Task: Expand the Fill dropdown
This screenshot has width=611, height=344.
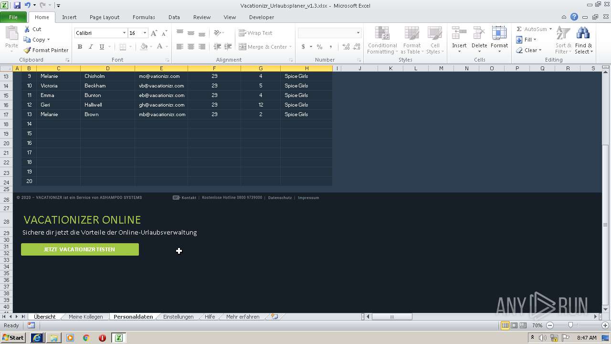Action: pos(535,40)
